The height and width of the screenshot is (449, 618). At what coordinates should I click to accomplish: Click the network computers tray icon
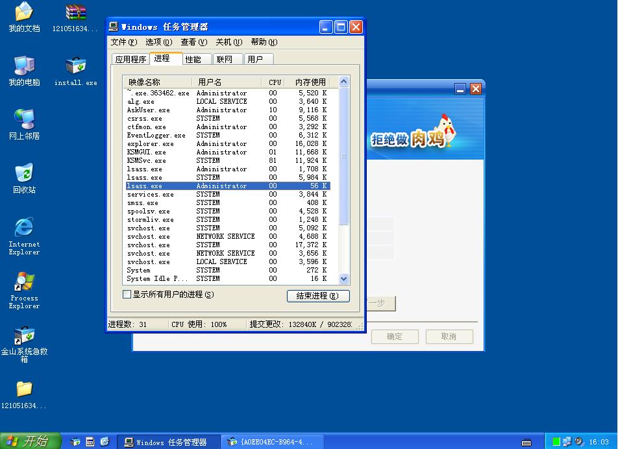click(567, 442)
